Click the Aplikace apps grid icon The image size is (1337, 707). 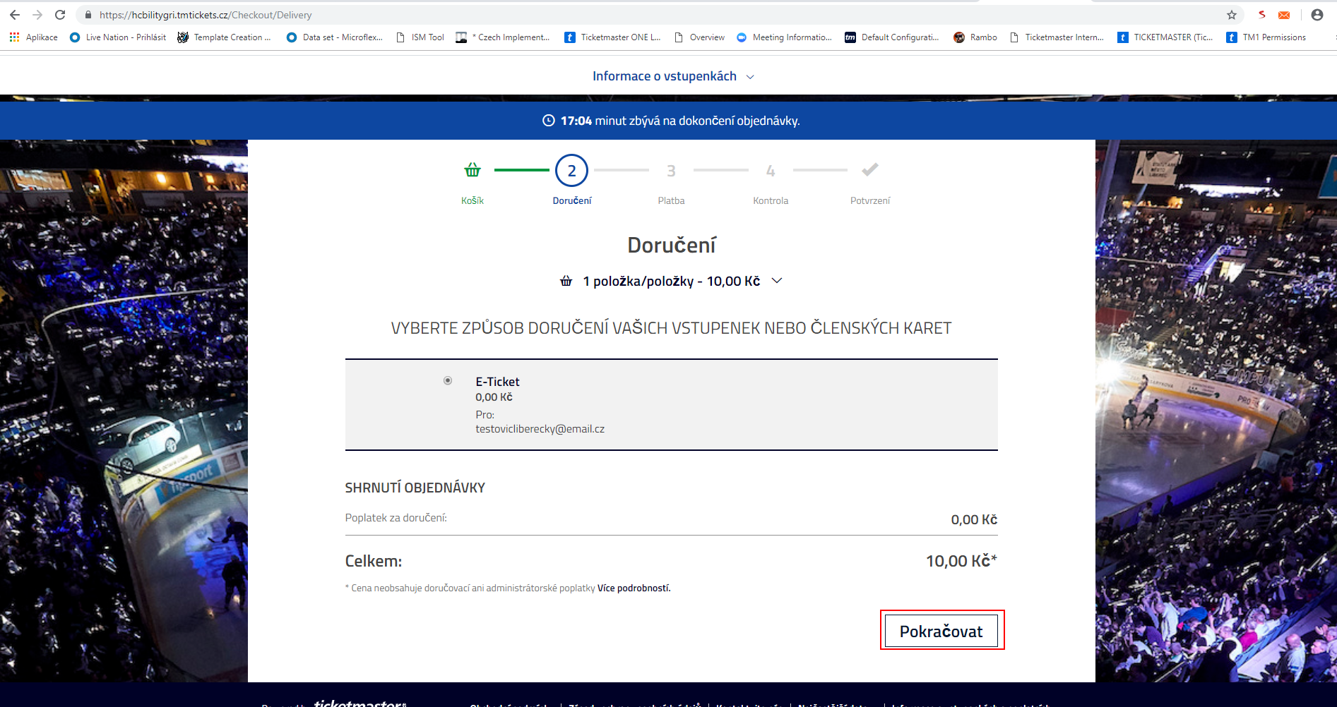[15, 37]
